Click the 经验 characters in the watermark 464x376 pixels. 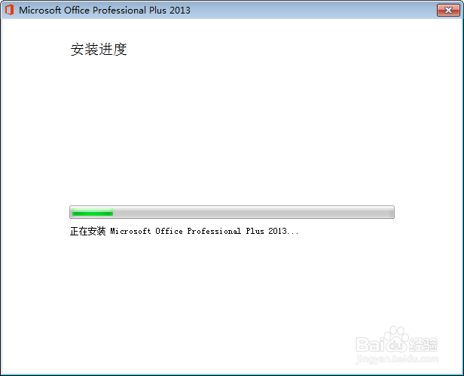(x=423, y=344)
